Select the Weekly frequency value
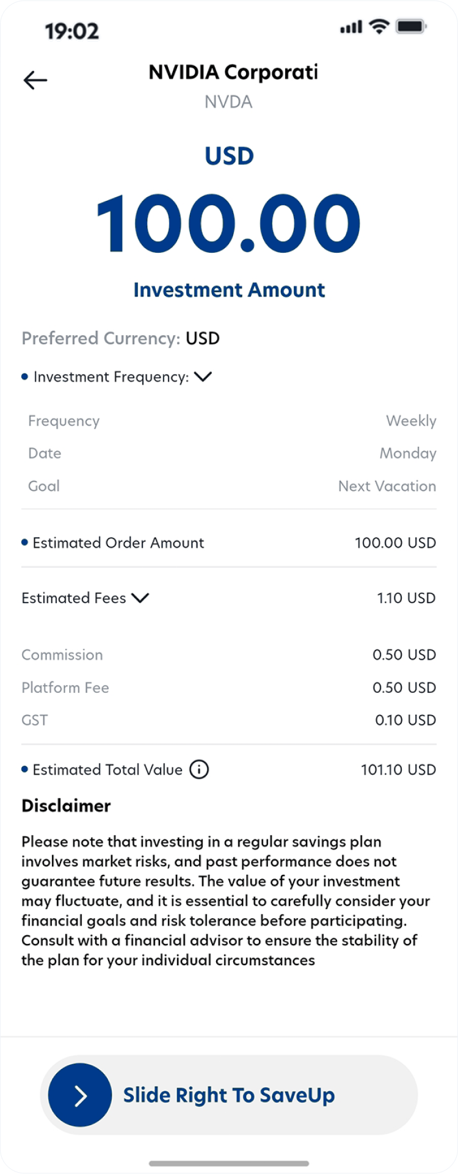The height and width of the screenshot is (1174, 458). click(x=410, y=421)
